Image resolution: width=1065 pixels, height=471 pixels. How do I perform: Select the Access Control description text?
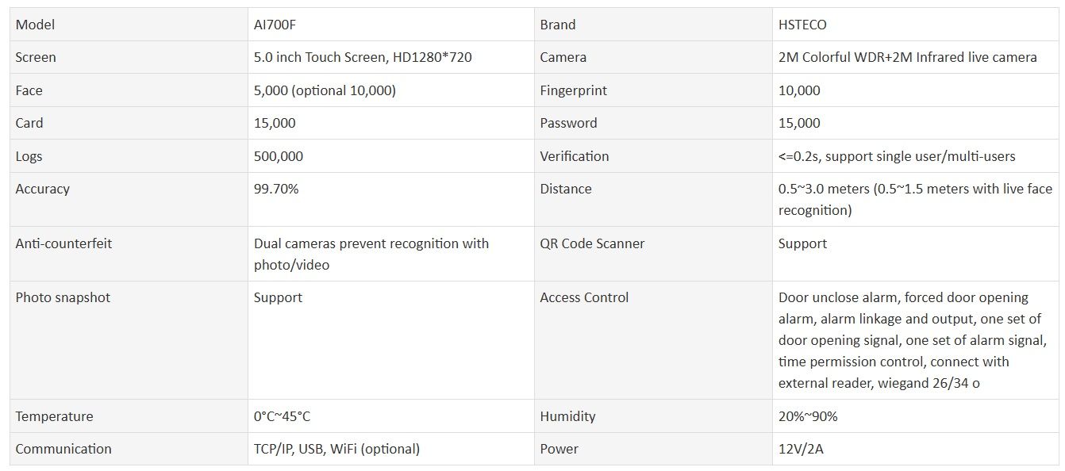pos(912,340)
